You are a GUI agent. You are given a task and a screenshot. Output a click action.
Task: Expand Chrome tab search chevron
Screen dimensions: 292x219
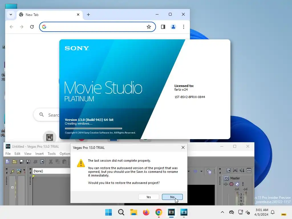(x=11, y=15)
